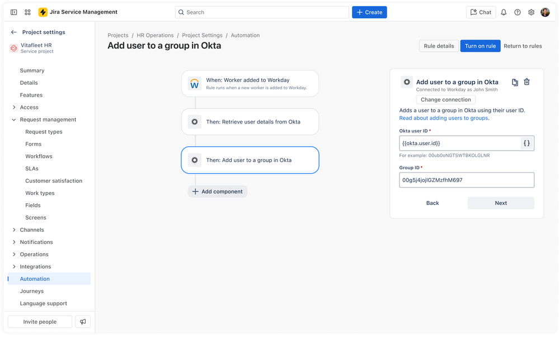The width and height of the screenshot is (559, 350).
Task: Click Return to rules
Action: (x=523, y=46)
